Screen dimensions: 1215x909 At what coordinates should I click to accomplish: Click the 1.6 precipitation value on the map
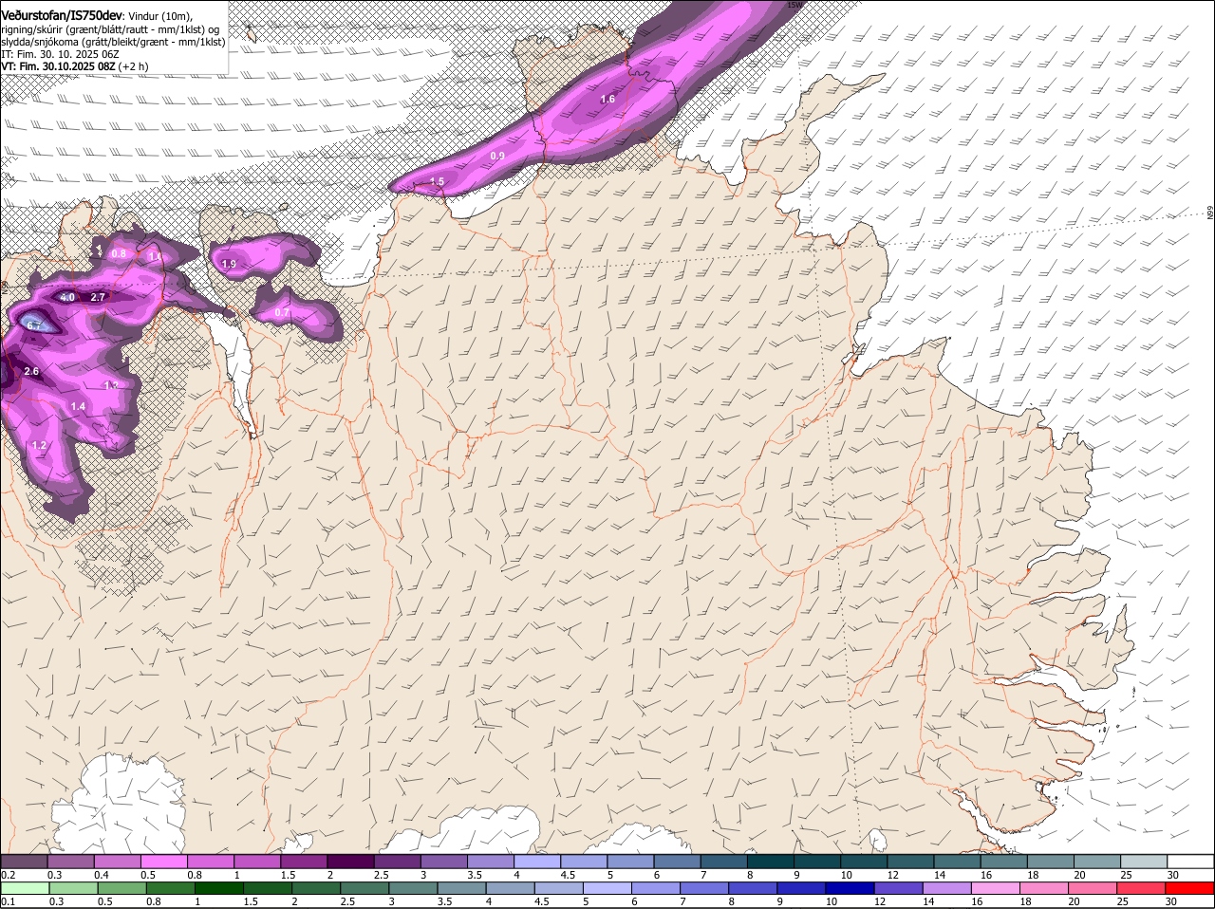pyautogui.click(x=607, y=99)
